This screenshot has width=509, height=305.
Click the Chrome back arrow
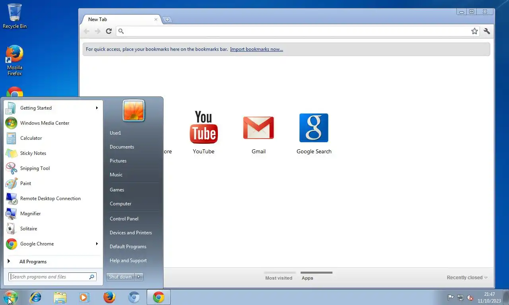coord(86,31)
